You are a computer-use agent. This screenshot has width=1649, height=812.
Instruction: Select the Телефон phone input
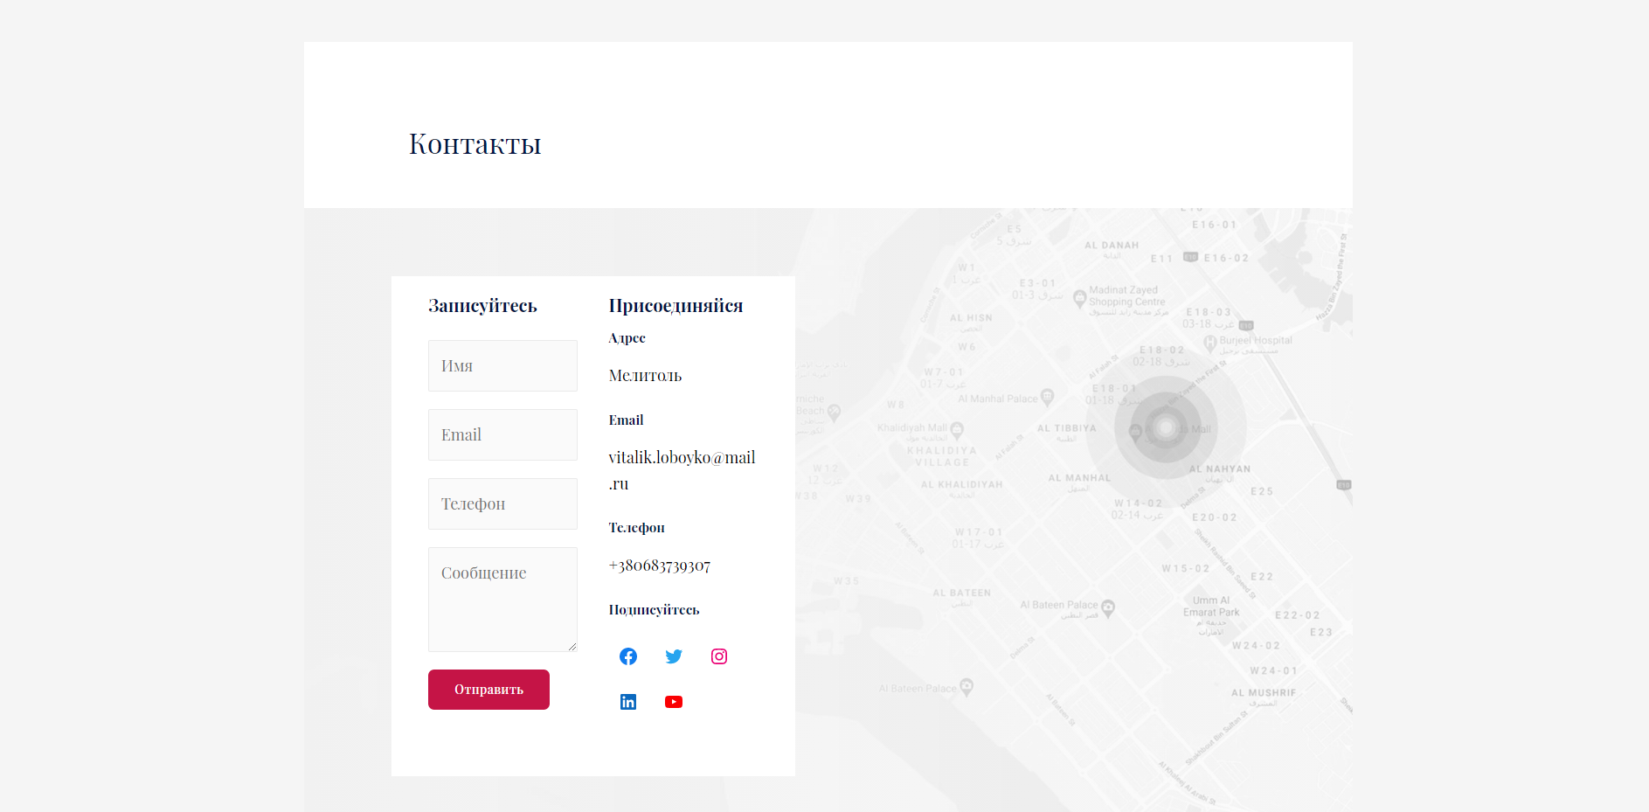pos(502,503)
